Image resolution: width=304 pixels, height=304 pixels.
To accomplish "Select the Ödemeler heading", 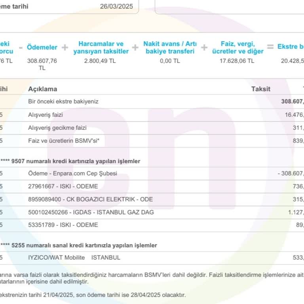I will [42, 47].
